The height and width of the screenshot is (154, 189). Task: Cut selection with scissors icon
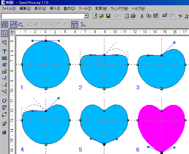click(142, 16)
